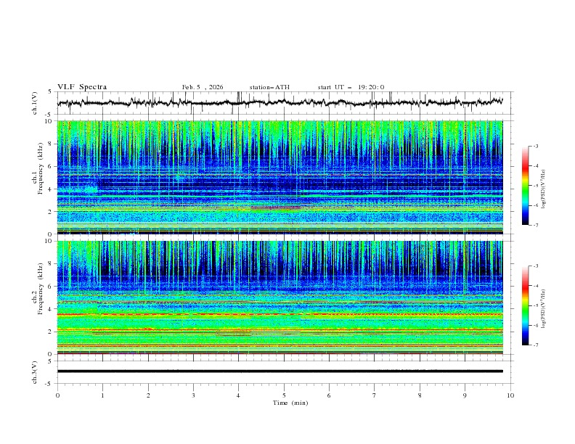Viewport: 575px width, 444px height.
Task: Select the ch.2 "log(PSD)(V²/Hz)" color bar label
Action: pyautogui.click(x=544, y=308)
